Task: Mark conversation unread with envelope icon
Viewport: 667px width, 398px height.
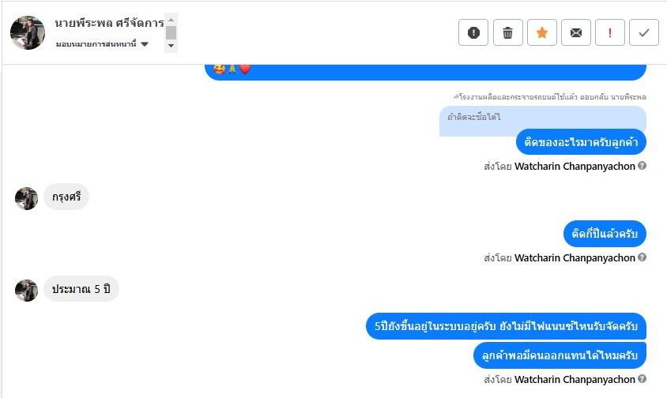Action: (x=576, y=32)
